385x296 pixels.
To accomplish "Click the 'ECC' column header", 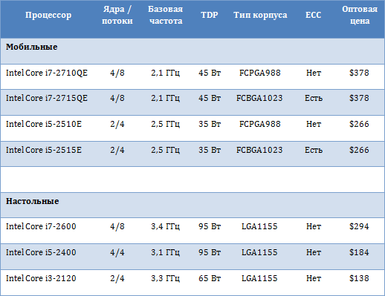I will click(x=313, y=15).
